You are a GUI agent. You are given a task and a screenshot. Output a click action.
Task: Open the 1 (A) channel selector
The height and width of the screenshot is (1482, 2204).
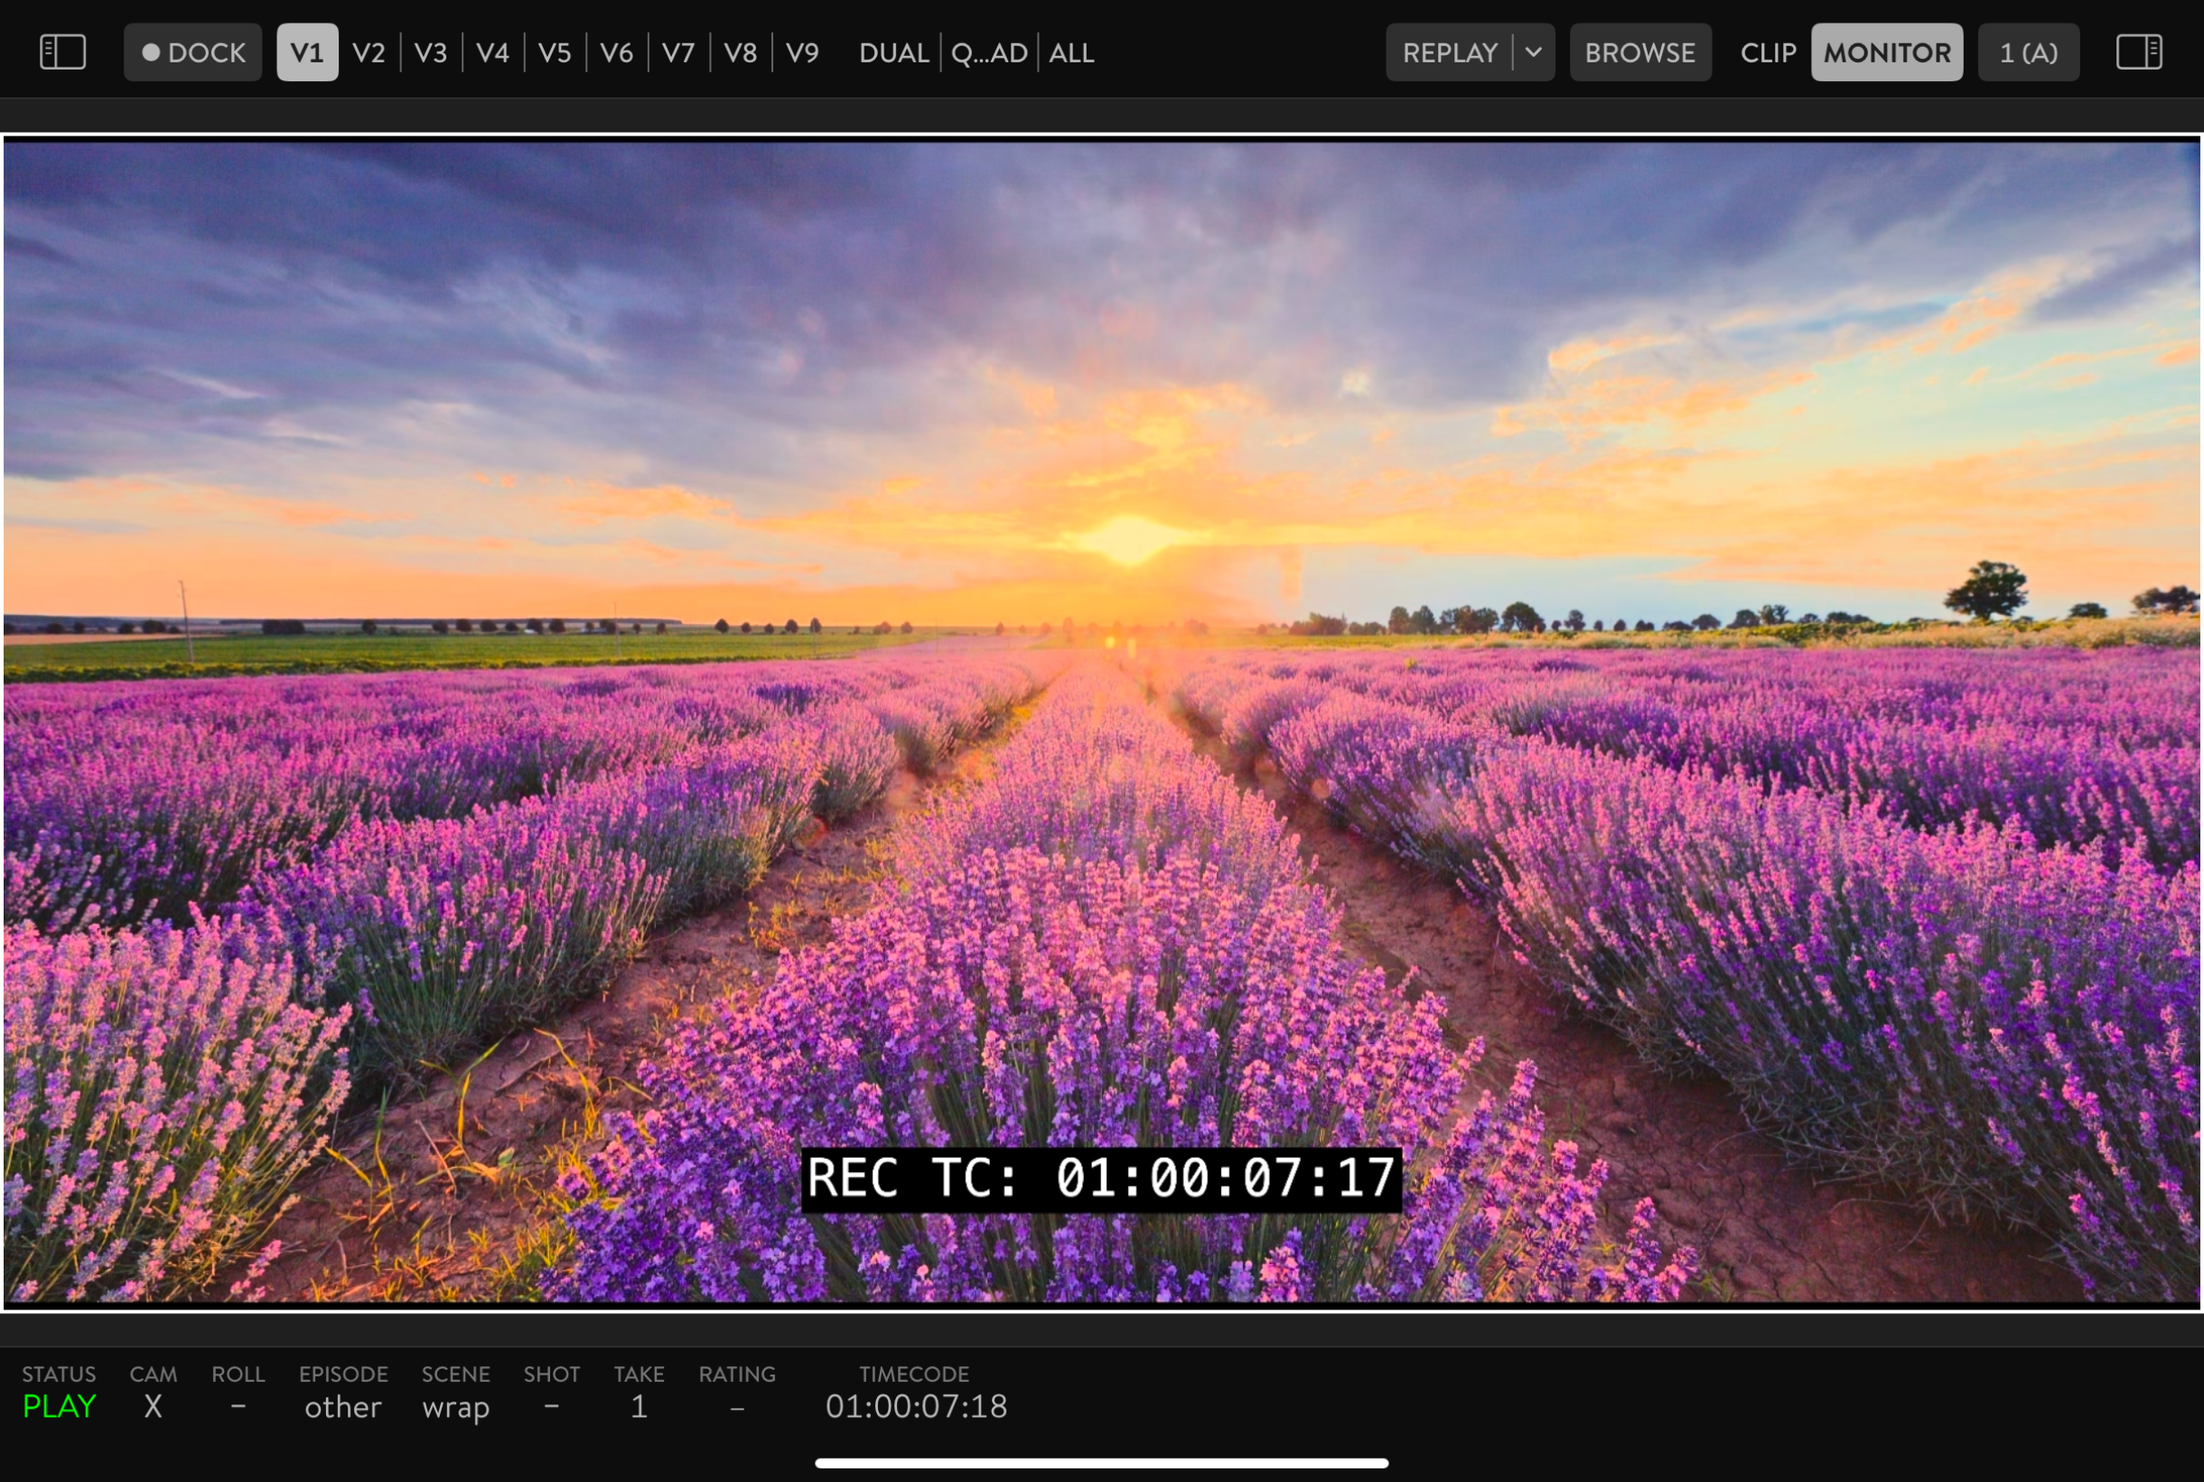tap(2028, 52)
